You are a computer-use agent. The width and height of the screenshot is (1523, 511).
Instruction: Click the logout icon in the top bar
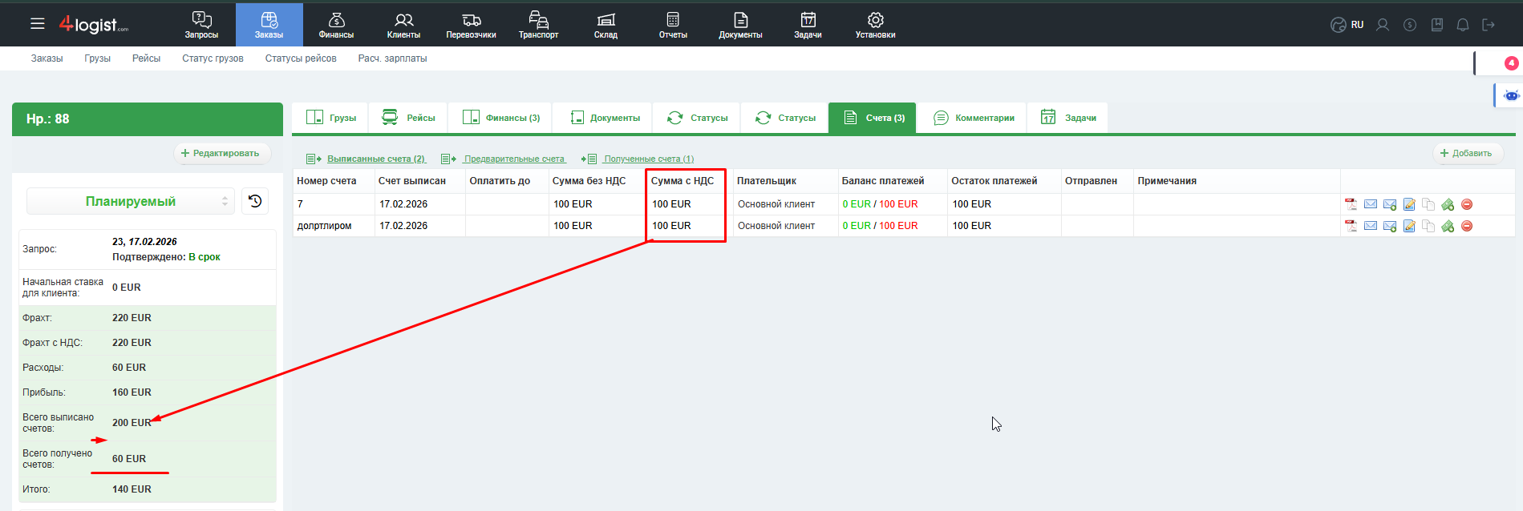pyautogui.click(x=1489, y=25)
